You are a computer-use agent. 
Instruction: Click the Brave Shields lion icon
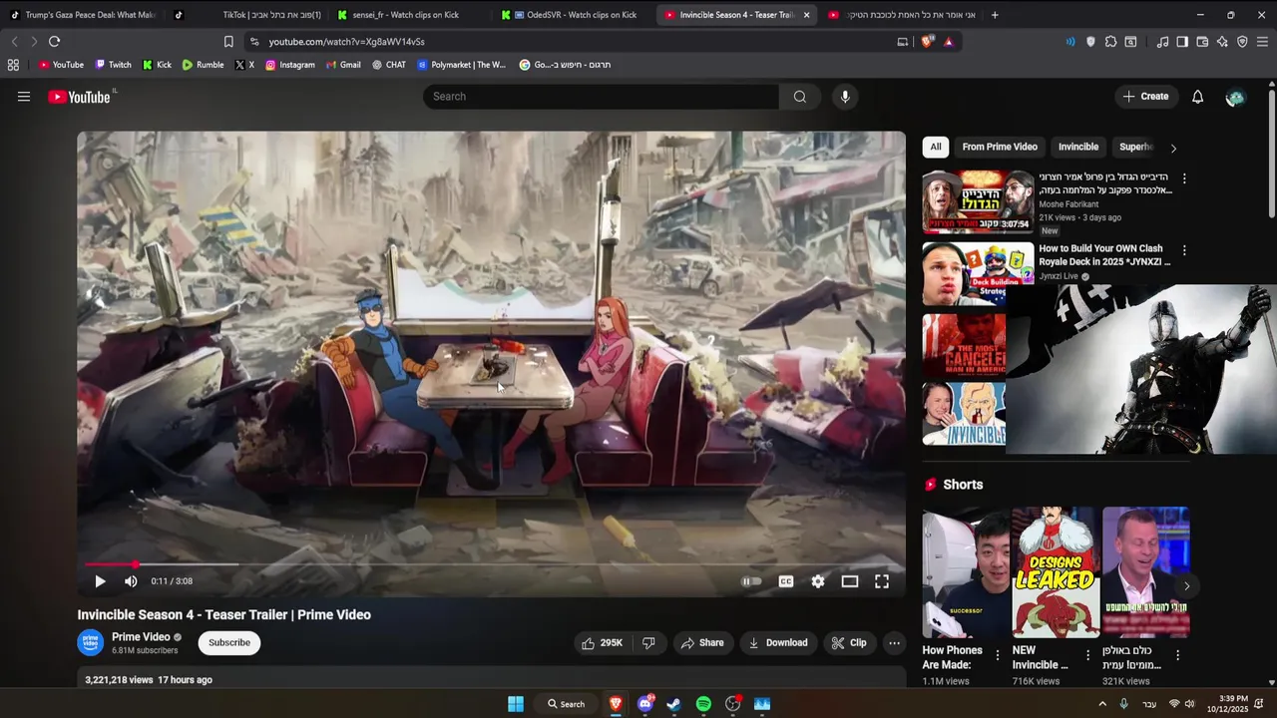coord(927,42)
